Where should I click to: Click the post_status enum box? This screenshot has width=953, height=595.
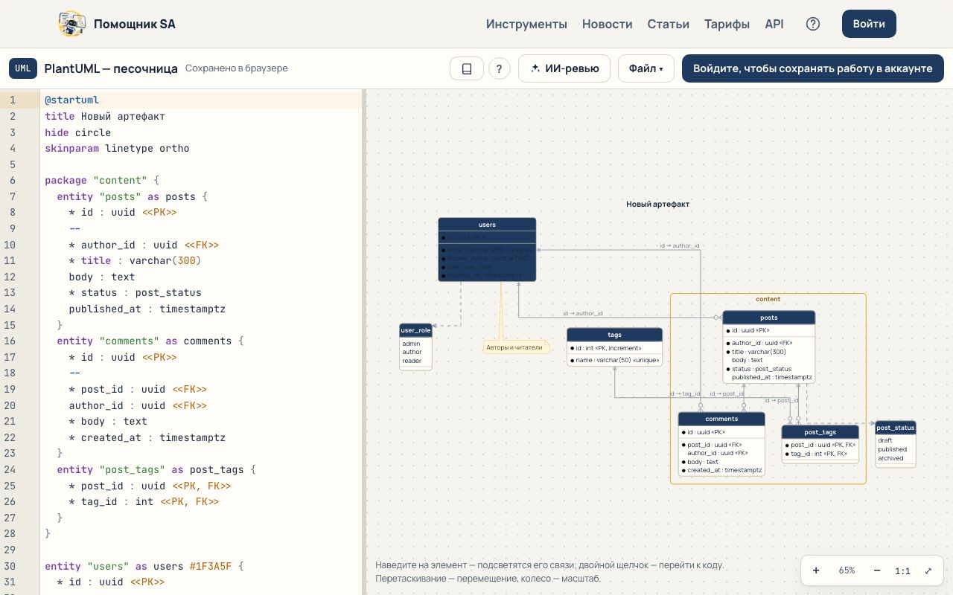(895, 444)
